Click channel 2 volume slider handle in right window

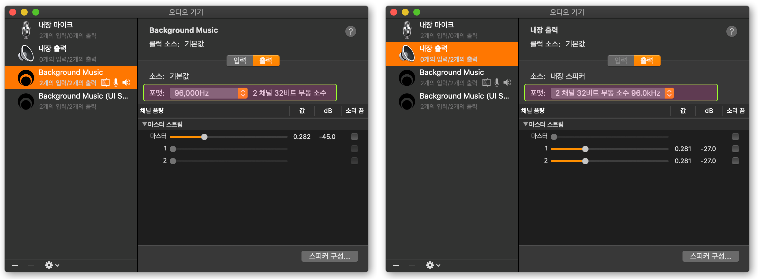click(585, 161)
